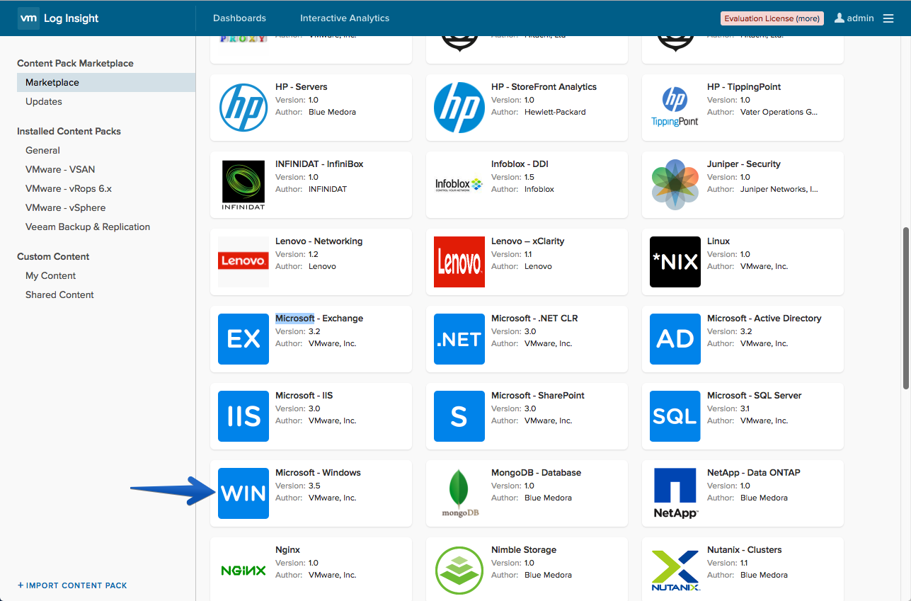Select the MongoDB - Database title

point(536,473)
